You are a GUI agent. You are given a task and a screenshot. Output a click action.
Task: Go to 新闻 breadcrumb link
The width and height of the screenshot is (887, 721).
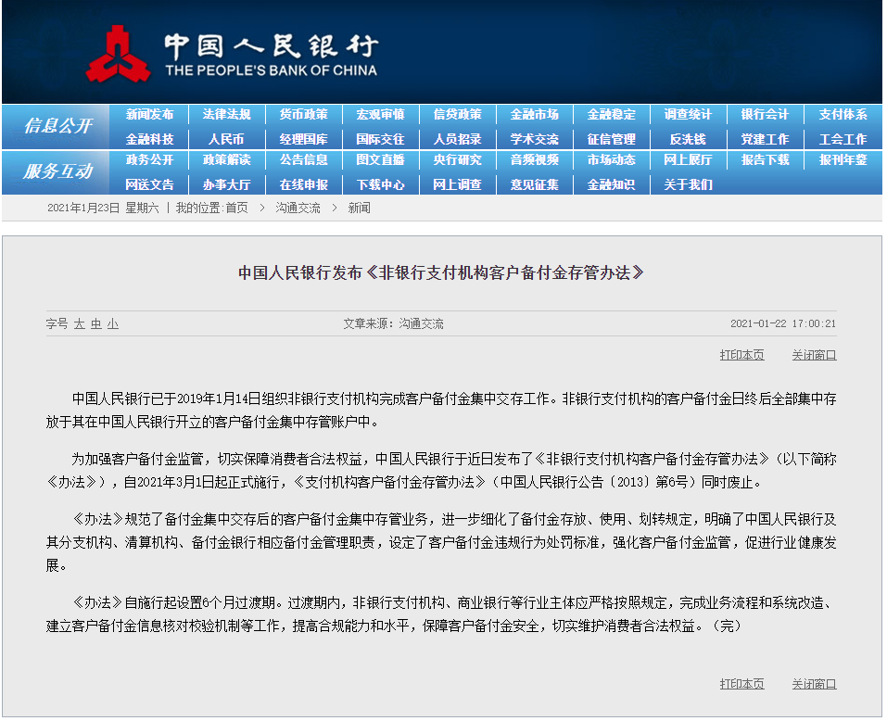tap(360, 209)
